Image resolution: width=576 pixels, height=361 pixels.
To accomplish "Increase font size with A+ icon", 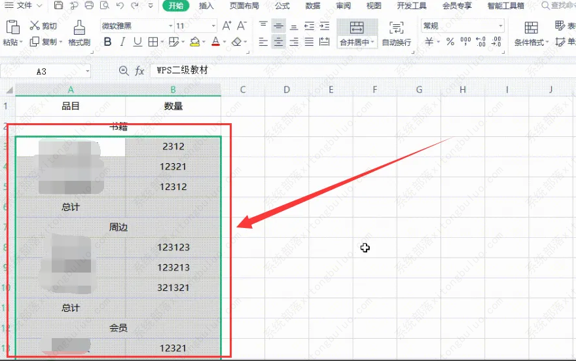I will tap(226, 26).
